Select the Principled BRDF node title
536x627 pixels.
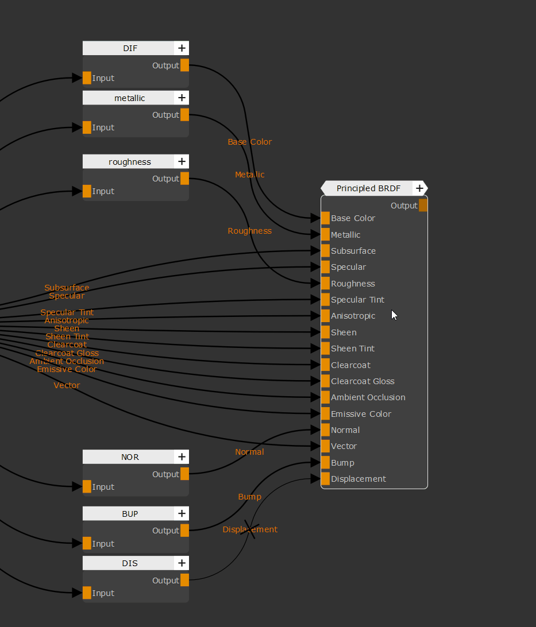point(368,188)
